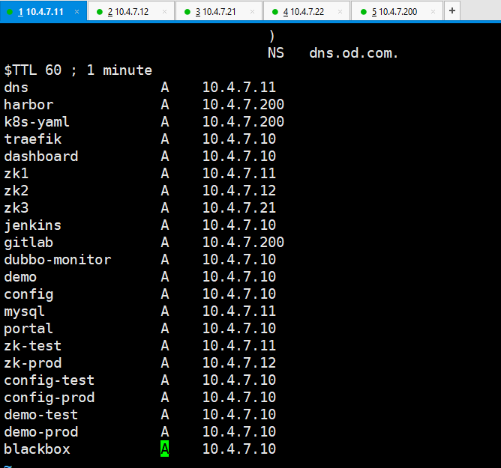Click the IP address of gitlab record
This screenshot has height=468, width=501.
click(x=243, y=243)
